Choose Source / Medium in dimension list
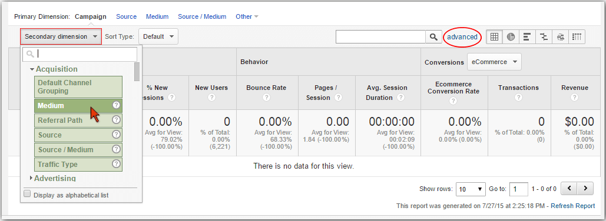 pyautogui.click(x=78, y=149)
